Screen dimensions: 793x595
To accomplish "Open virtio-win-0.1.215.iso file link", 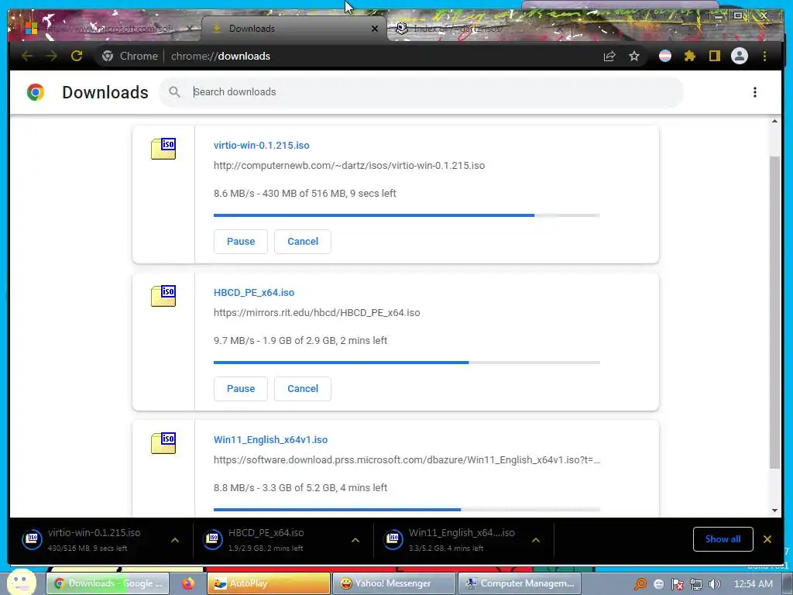I will click(262, 145).
